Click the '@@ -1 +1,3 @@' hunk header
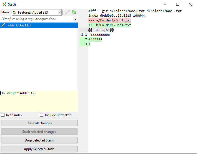 101,30
